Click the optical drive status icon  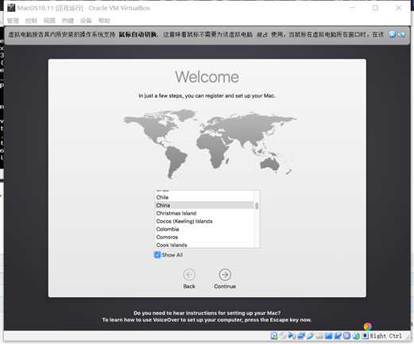click(x=284, y=336)
